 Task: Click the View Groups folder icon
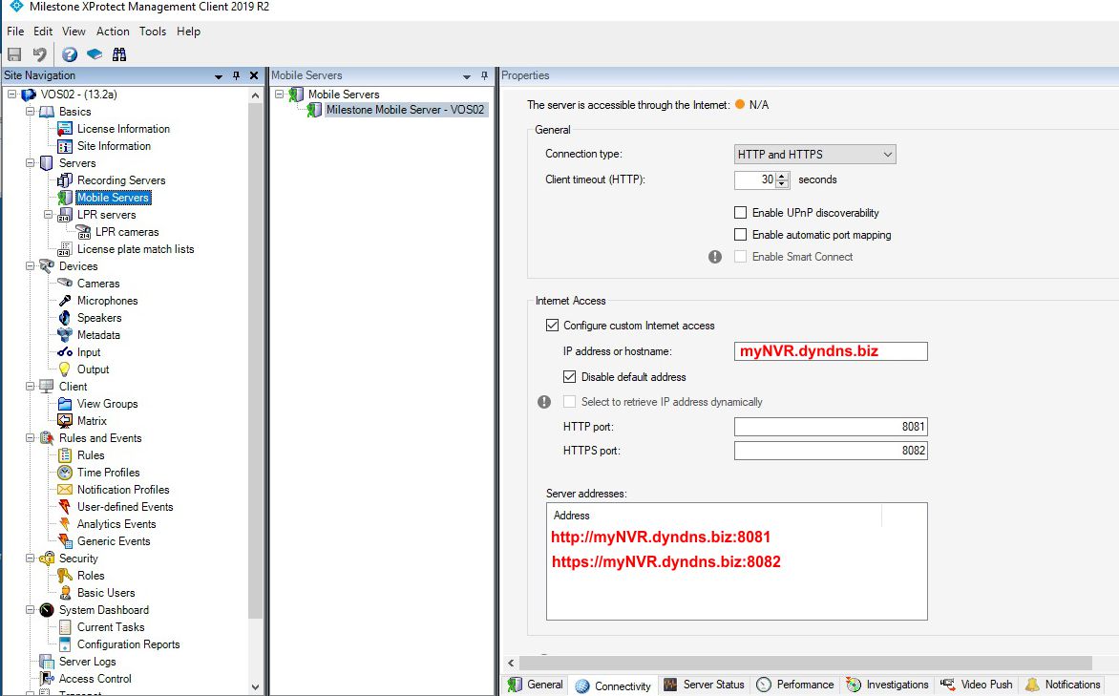tap(65, 403)
